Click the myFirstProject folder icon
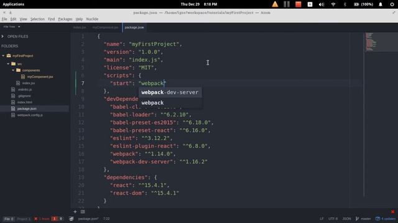Viewport: 398px width, 223px height. pyautogui.click(x=9, y=56)
